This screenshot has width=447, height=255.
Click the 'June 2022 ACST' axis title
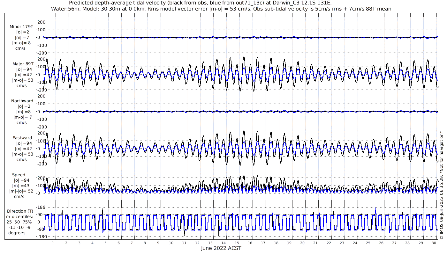click(221, 248)
